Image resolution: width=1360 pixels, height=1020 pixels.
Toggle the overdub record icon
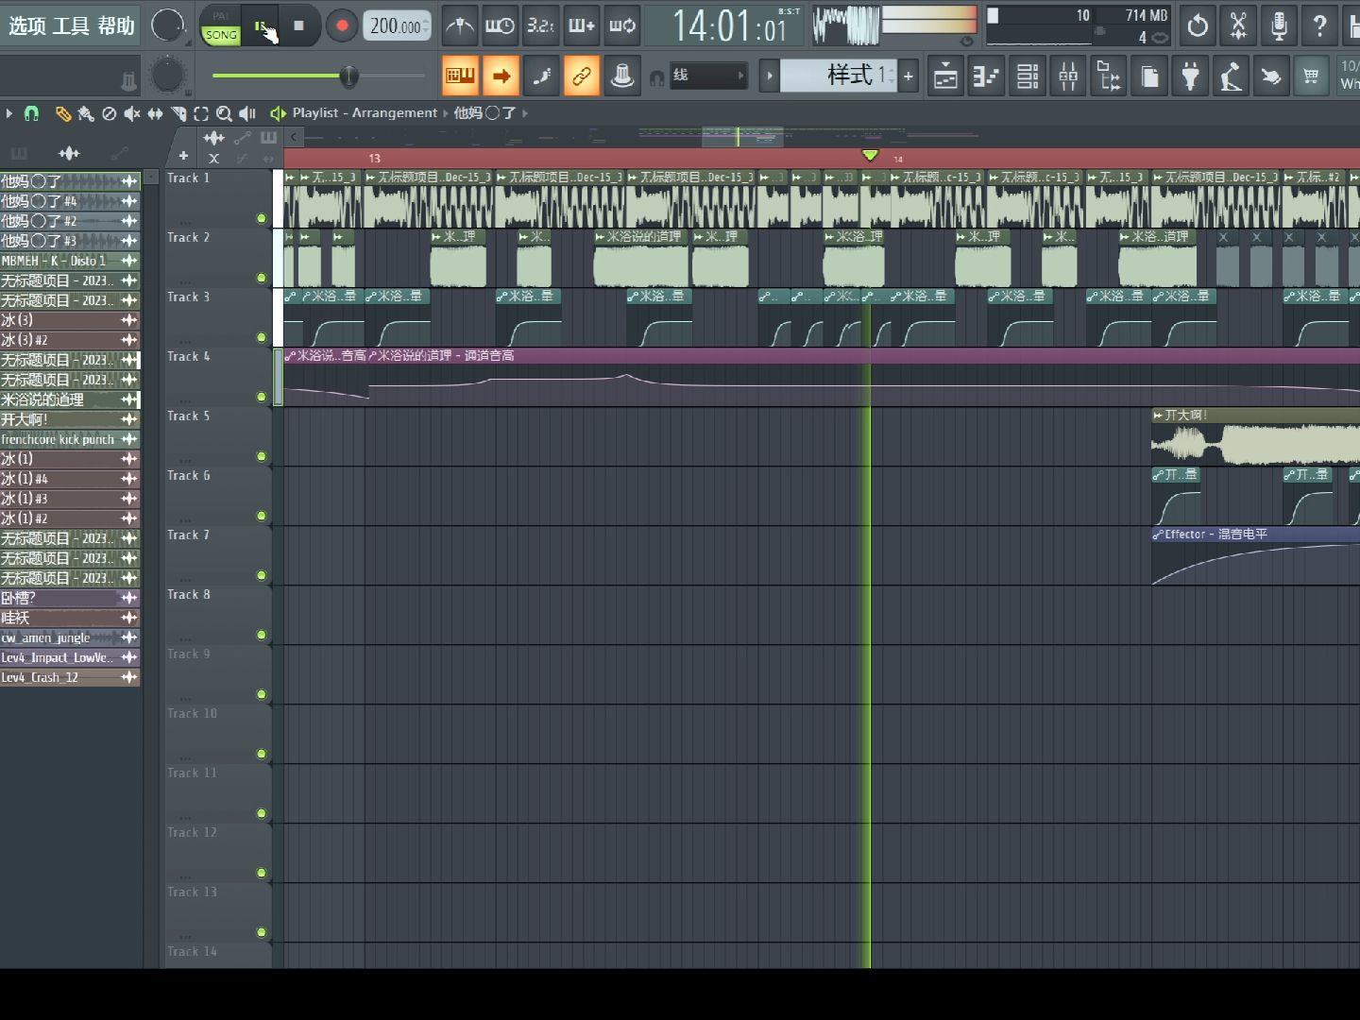pyautogui.click(x=581, y=25)
